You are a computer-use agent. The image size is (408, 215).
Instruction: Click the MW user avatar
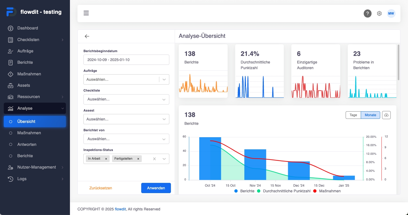(x=391, y=14)
